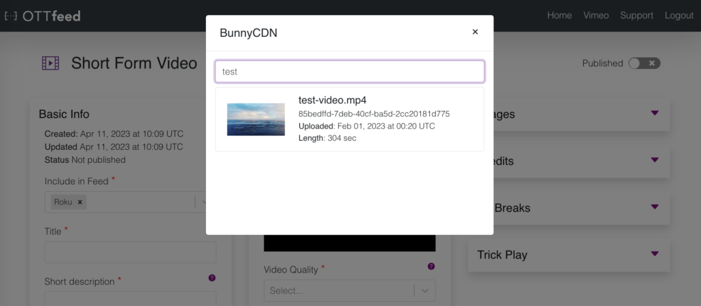Image resolution: width=701 pixels, height=306 pixels.
Task: Remove the Roku tag from feed
Action: pyautogui.click(x=80, y=202)
